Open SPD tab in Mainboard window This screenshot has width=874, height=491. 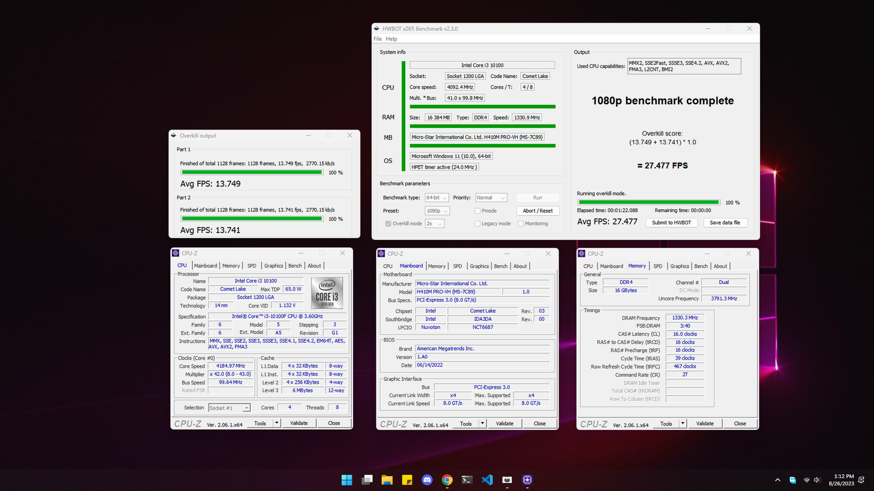(x=457, y=266)
